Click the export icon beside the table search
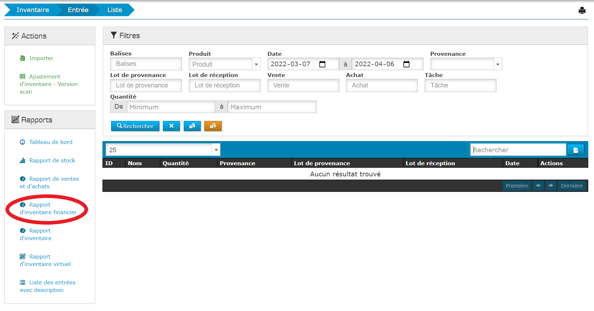This screenshot has height=311, width=594. click(x=576, y=150)
